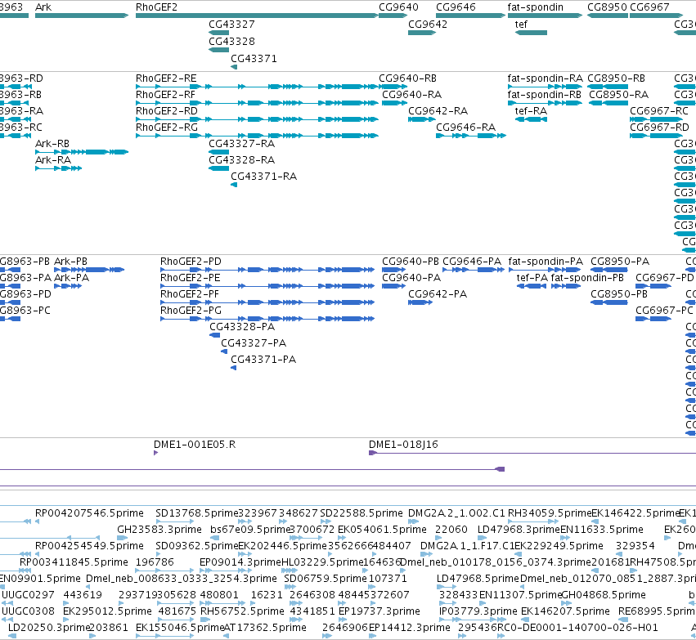Select BAC clone DME1-018J16
This screenshot has height=640, width=696.
coord(403,445)
